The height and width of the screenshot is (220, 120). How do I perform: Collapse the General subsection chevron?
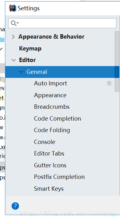tap(21, 72)
